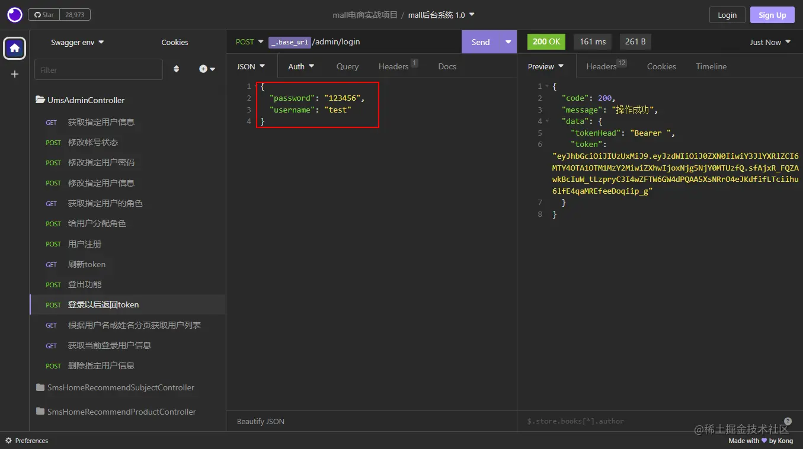Click the Sign Up button
The height and width of the screenshot is (449, 803).
coord(772,15)
